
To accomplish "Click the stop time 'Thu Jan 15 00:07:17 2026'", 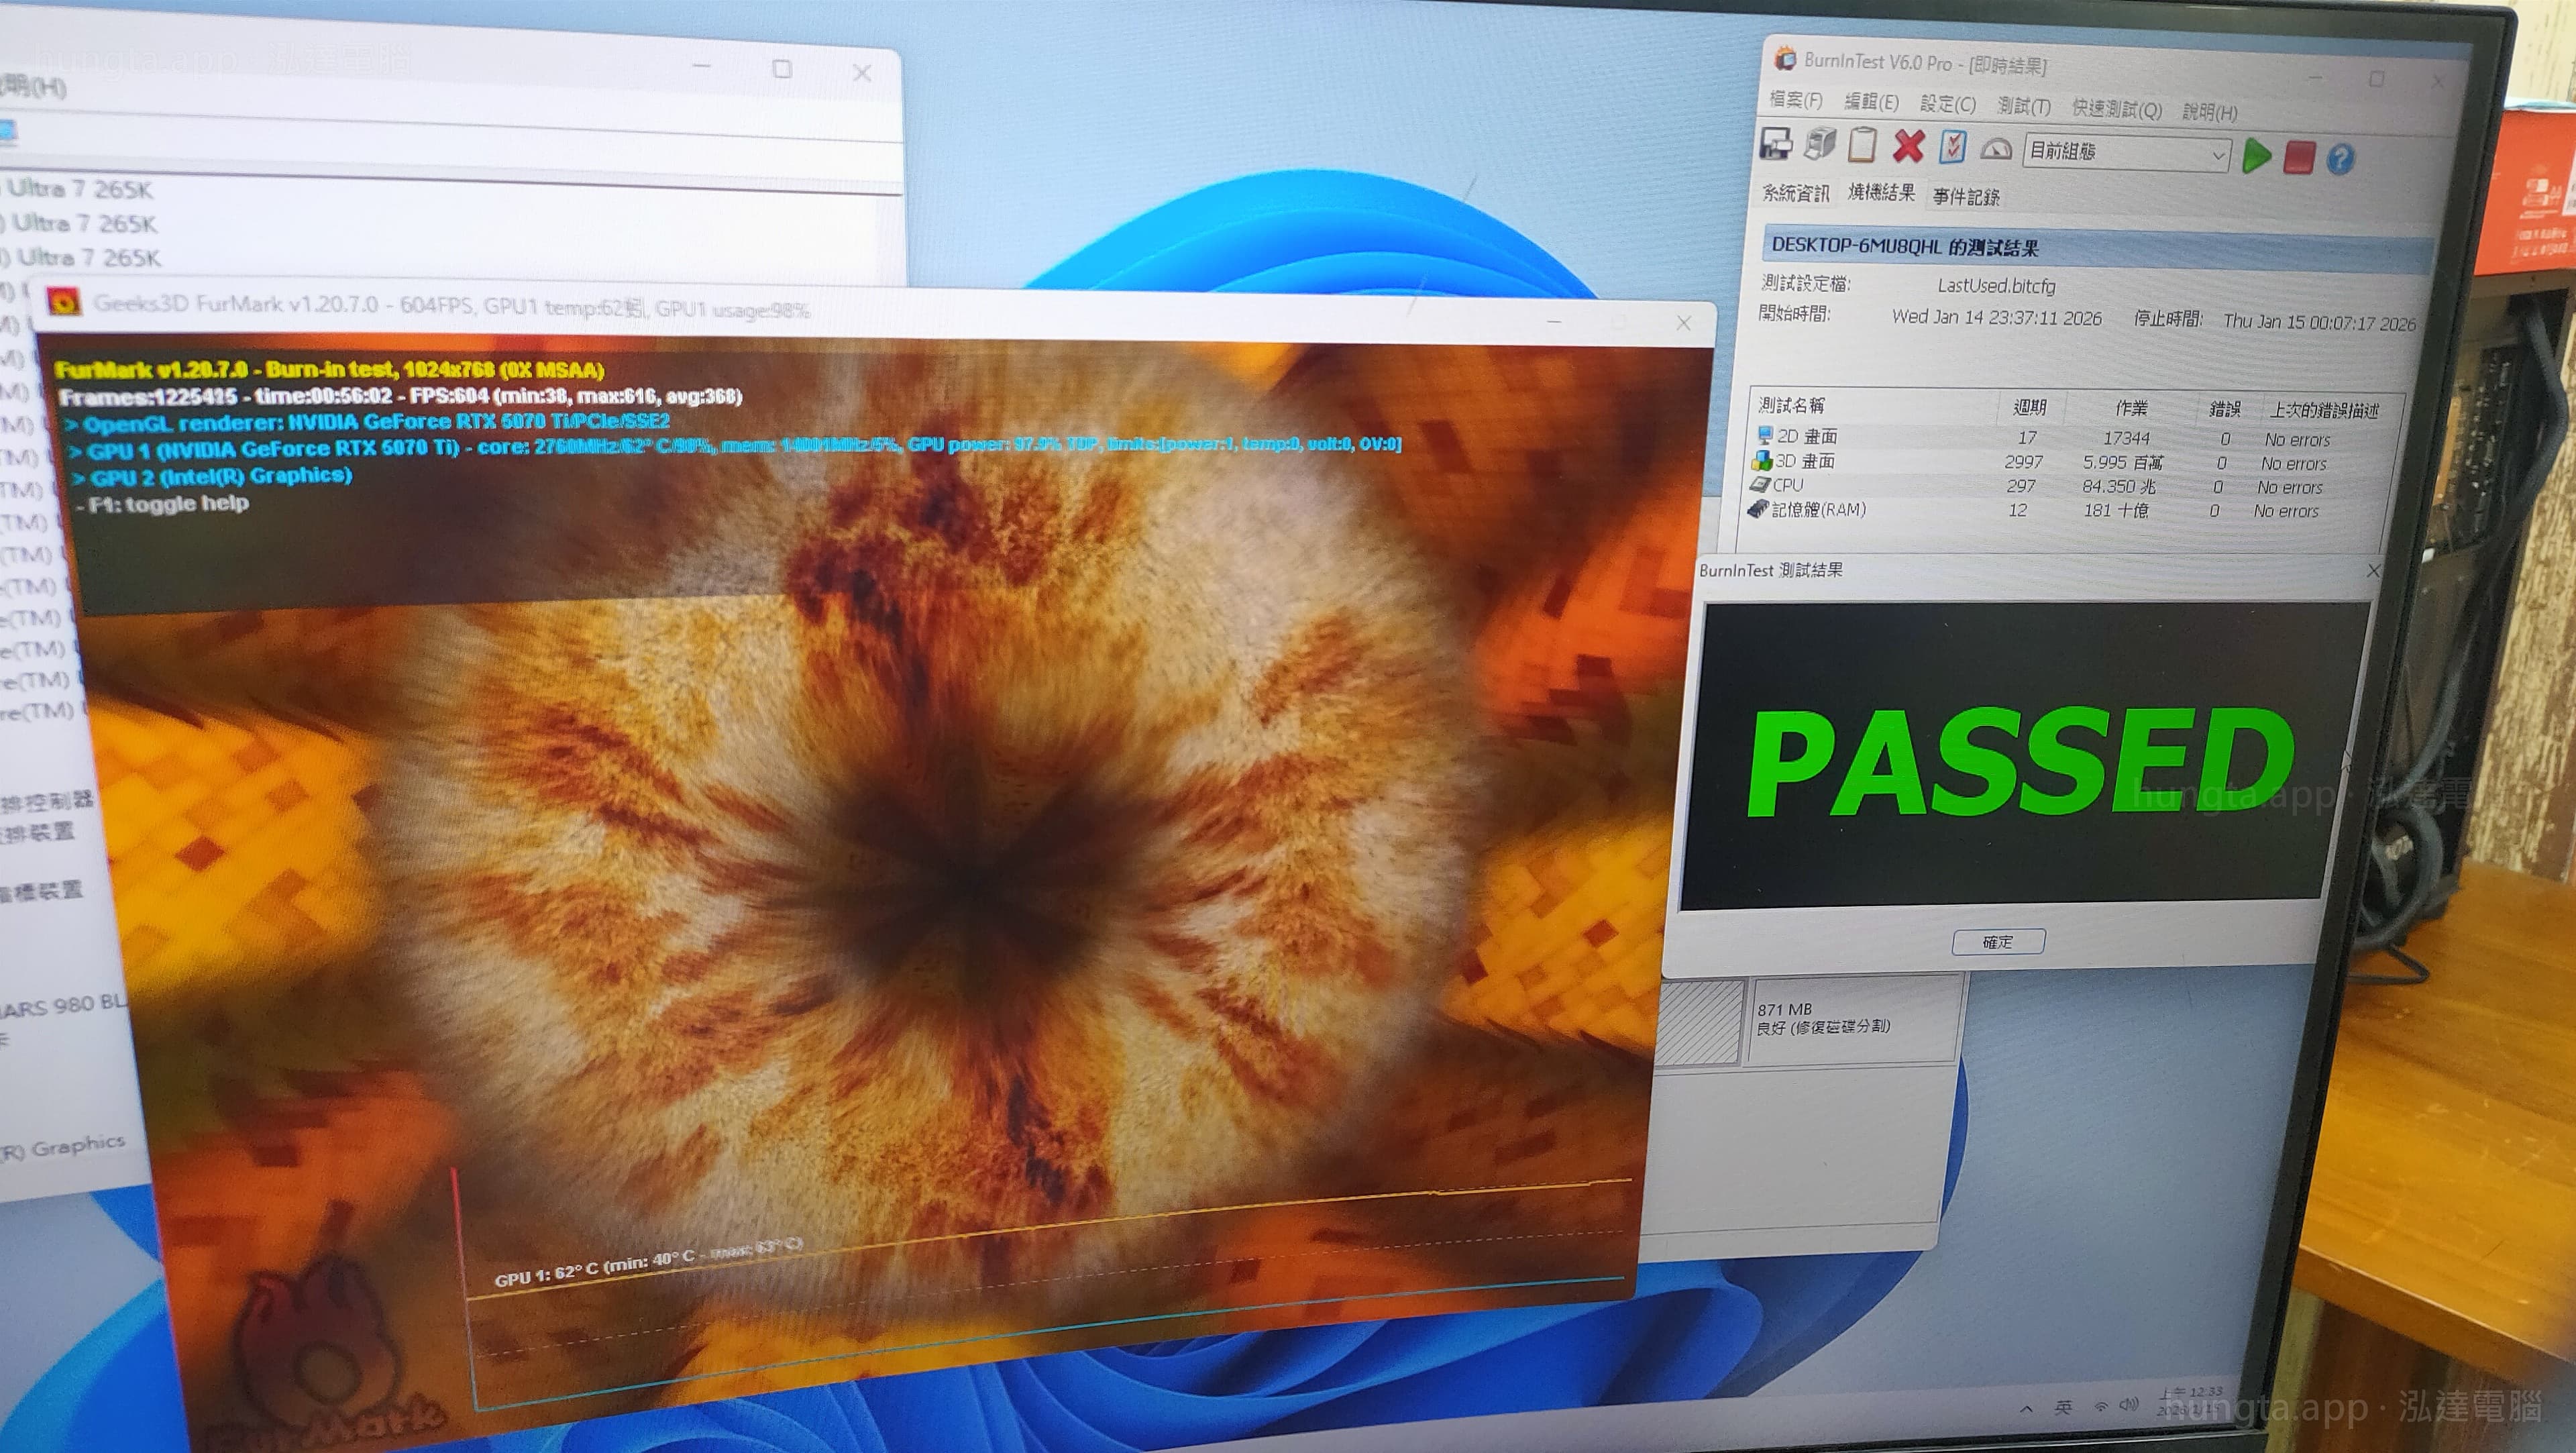I will [2320, 322].
